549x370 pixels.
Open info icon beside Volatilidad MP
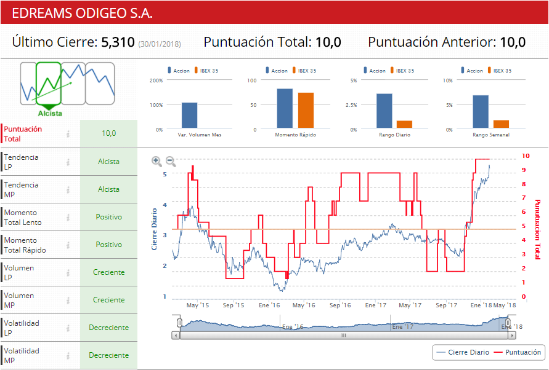point(68,356)
